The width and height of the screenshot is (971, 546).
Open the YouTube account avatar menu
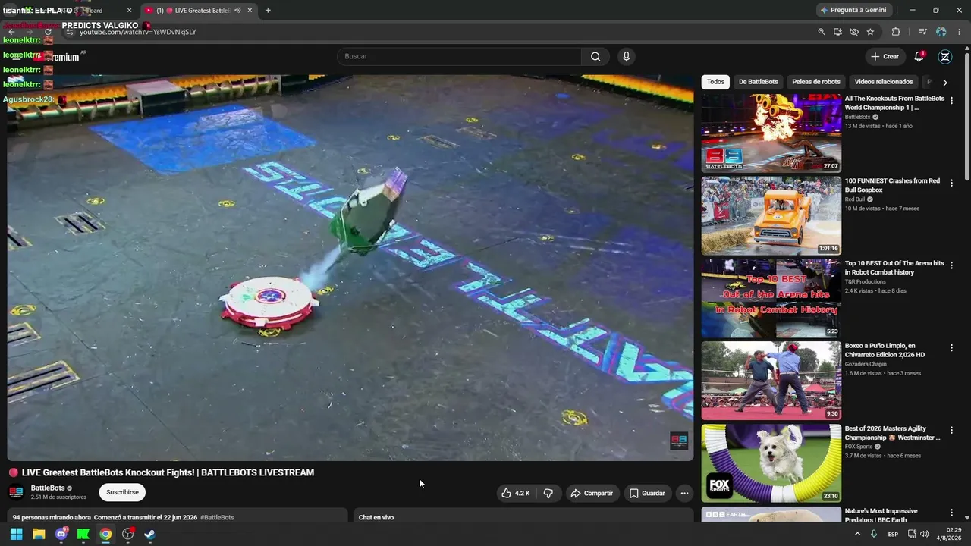coord(945,56)
